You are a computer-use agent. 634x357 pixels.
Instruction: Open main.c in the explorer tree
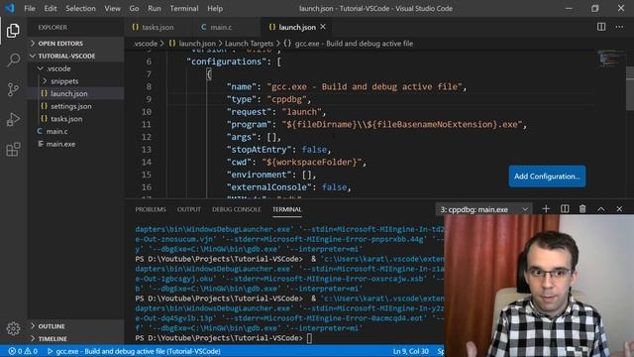75,131
